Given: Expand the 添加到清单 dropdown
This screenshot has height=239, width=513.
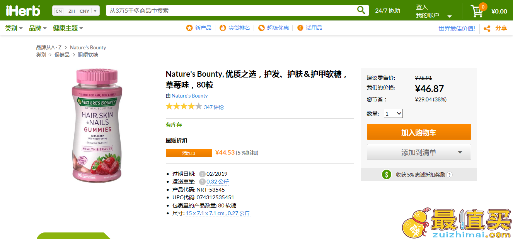Looking at the screenshot, I should [460, 152].
